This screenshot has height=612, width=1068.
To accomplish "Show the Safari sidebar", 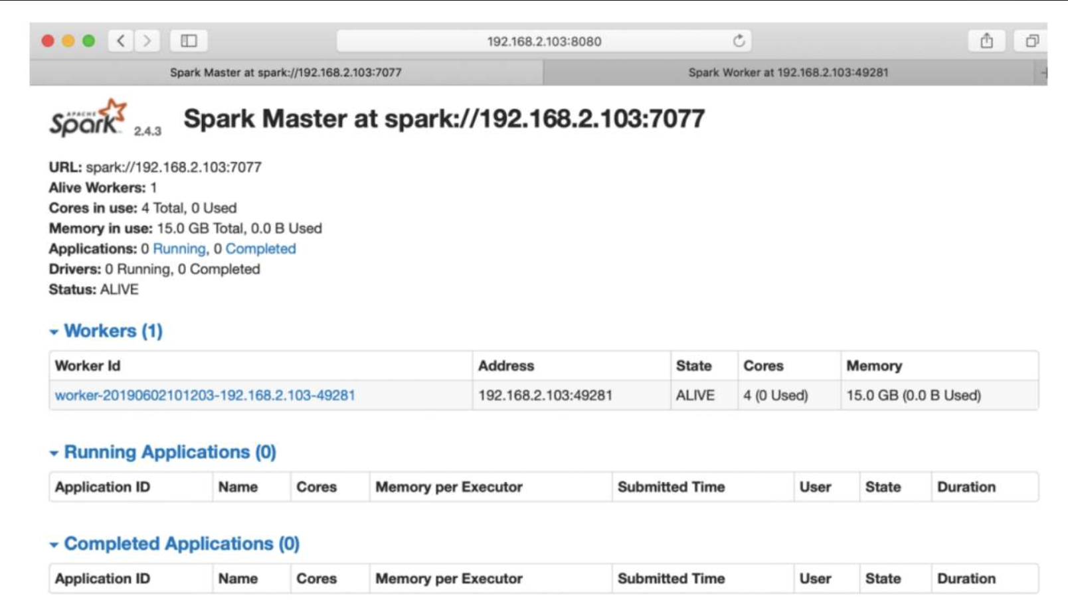I will tap(189, 41).
